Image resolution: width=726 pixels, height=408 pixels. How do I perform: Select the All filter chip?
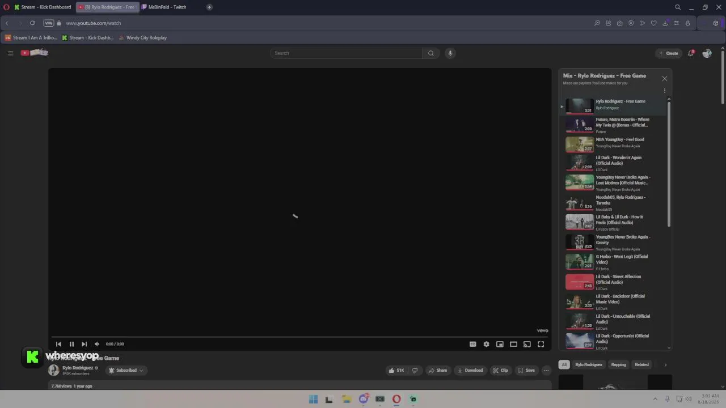point(564,364)
